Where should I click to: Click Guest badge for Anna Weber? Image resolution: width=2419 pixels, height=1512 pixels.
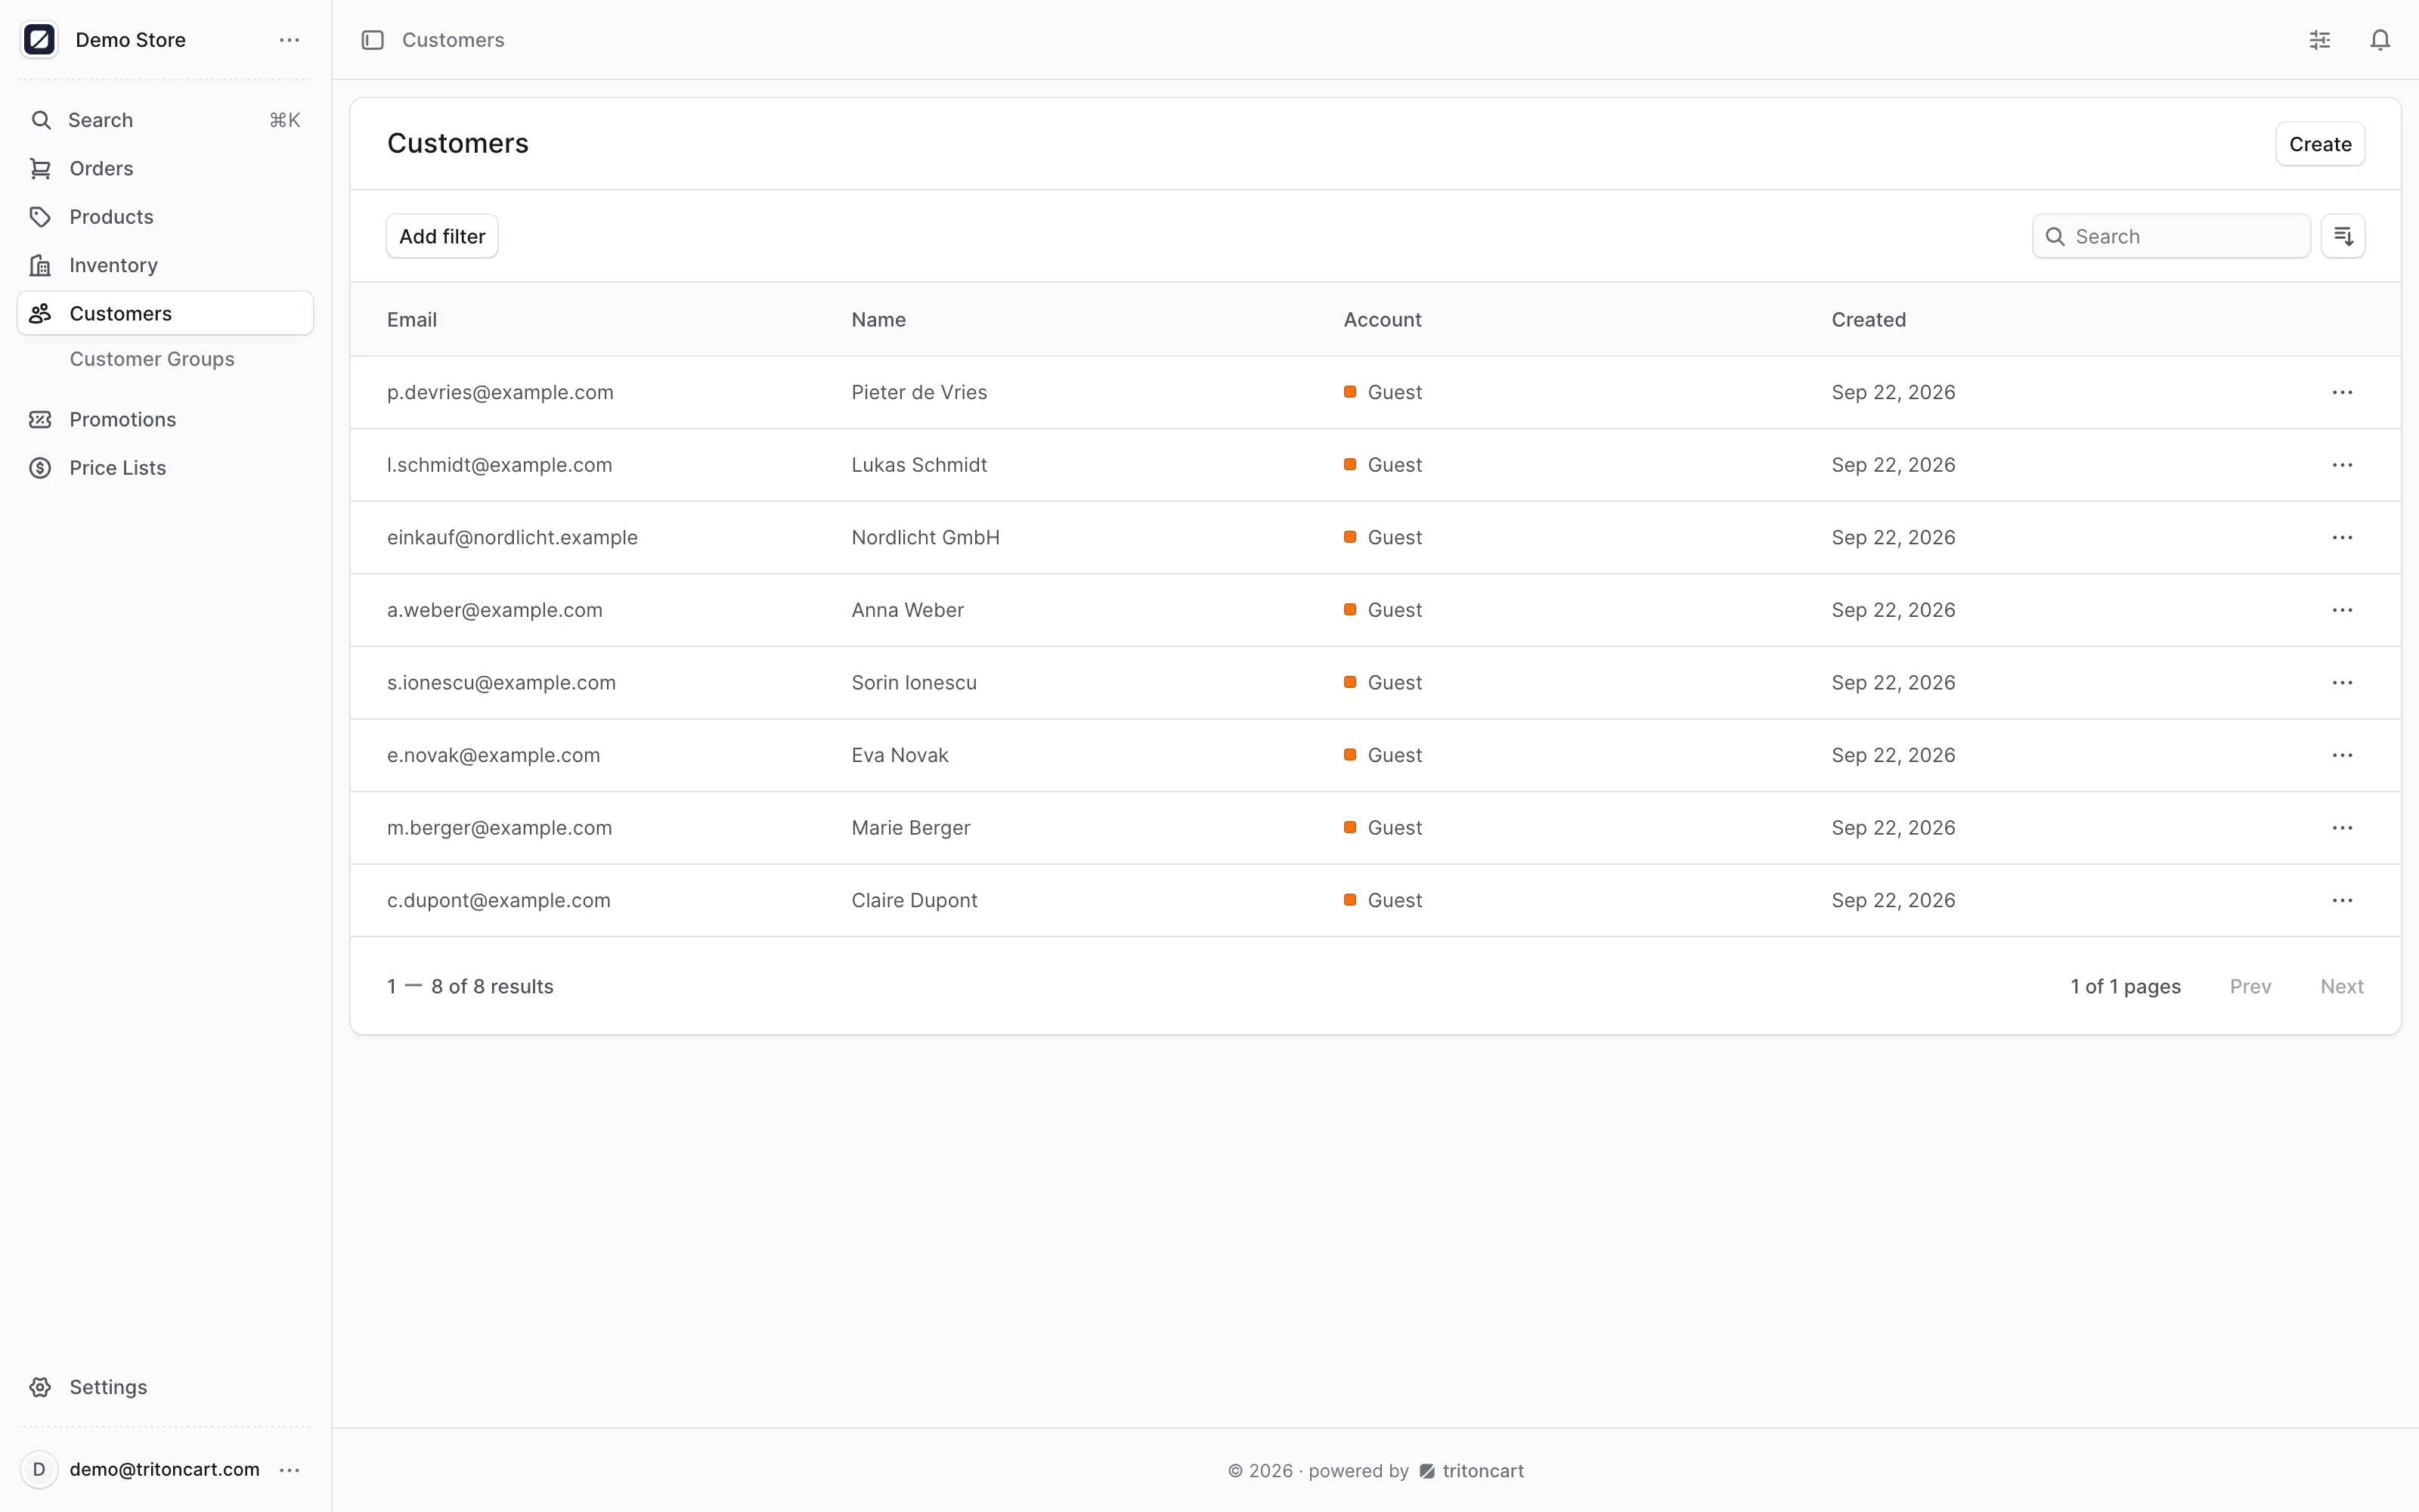(1383, 610)
